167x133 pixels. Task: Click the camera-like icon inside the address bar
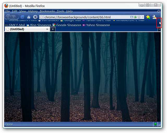point(132,17)
